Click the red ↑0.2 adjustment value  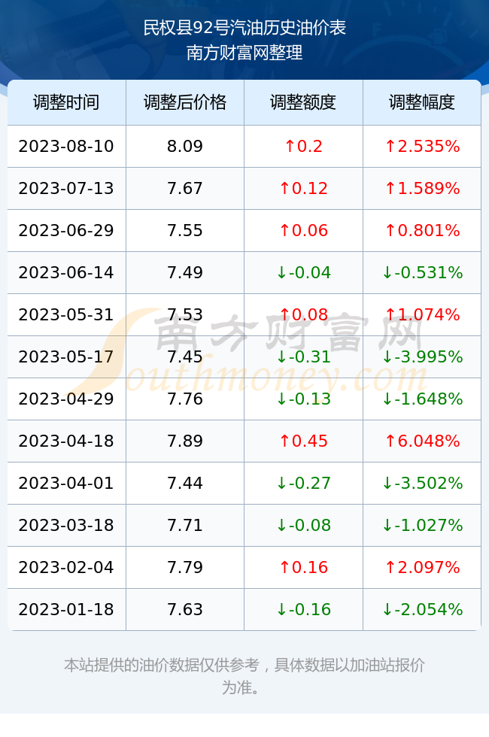[303, 146]
